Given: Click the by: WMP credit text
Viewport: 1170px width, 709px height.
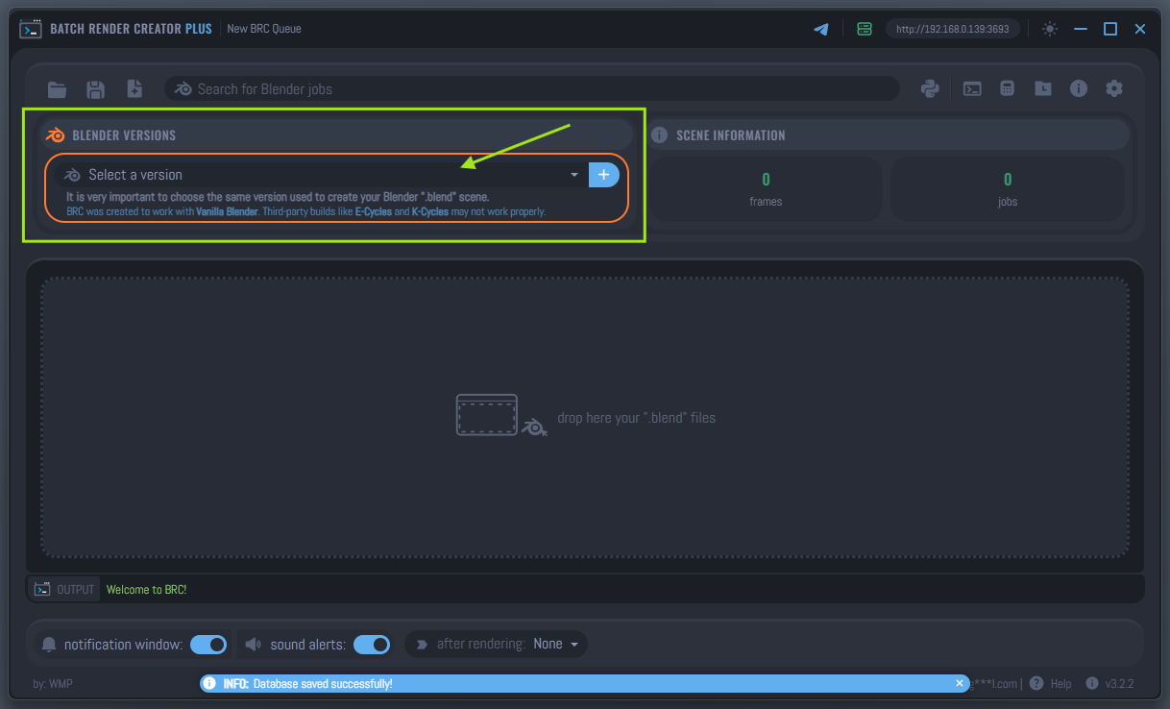Looking at the screenshot, I should pyautogui.click(x=53, y=684).
